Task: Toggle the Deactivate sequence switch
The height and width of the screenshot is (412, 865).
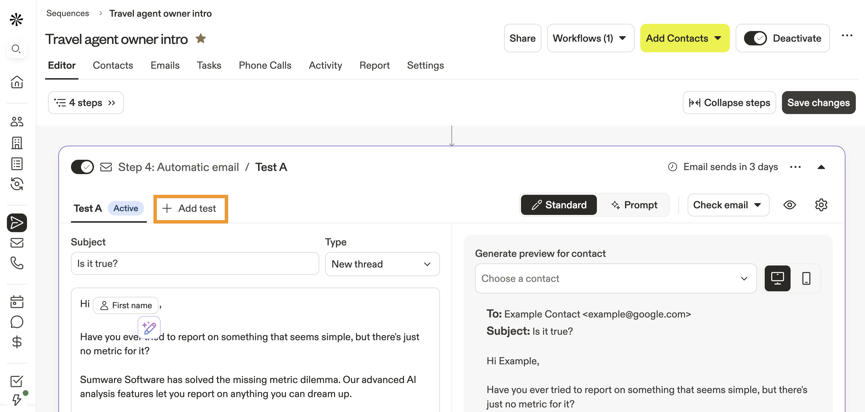Action: coord(755,38)
